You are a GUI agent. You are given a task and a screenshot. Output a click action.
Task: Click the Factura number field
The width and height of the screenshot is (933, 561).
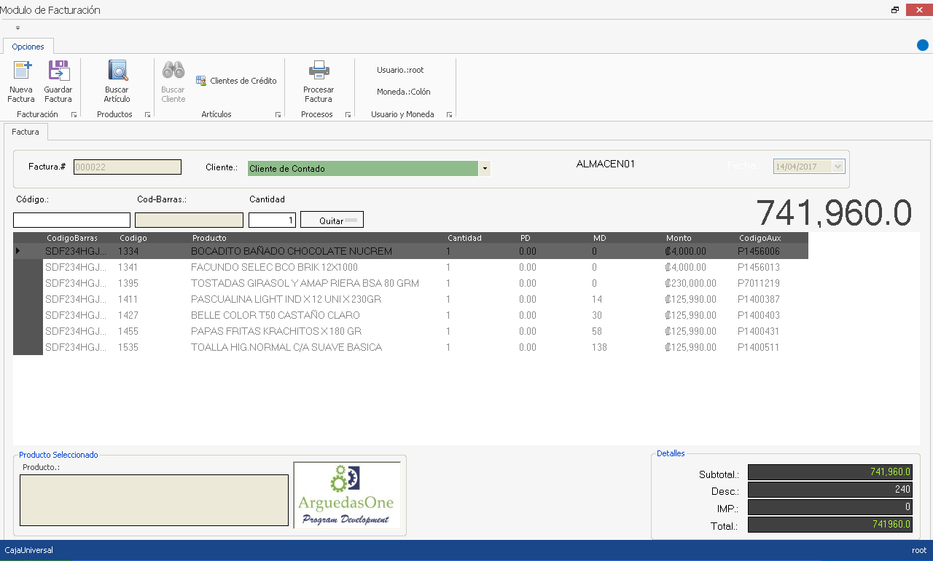(128, 167)
